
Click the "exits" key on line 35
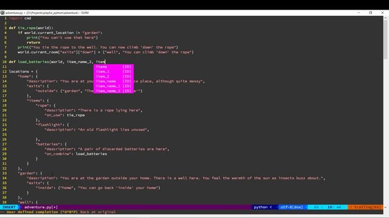(34, 183)
